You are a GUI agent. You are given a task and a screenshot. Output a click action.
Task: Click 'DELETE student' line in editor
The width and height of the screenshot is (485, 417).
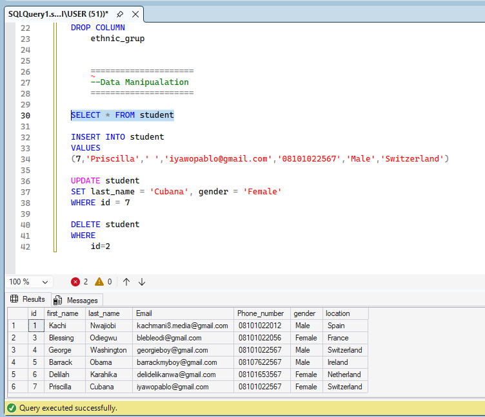coord(105,225)
